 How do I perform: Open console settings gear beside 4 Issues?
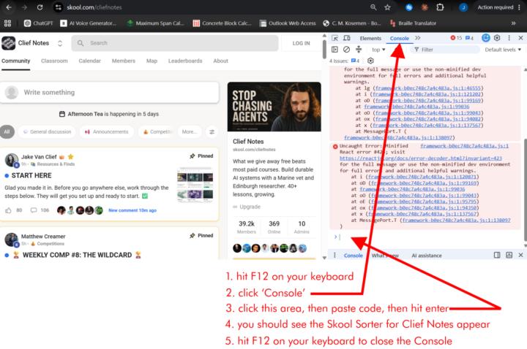[370, 61]
